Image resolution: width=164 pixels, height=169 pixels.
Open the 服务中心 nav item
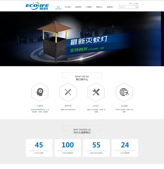pos(99,7)
